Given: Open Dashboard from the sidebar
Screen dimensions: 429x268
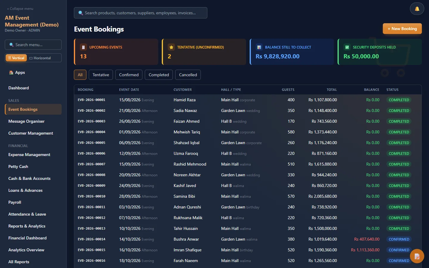Looking at the screenshot, I should (33, 88).
